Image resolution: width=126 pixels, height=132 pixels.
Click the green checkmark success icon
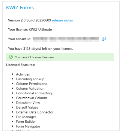(x=11, y=57)
